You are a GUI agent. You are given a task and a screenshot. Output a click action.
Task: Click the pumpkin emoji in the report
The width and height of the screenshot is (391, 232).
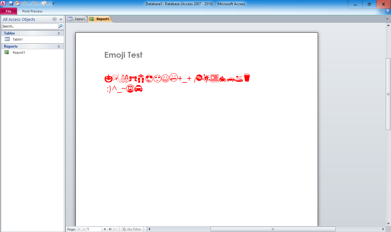coord(108,78)
